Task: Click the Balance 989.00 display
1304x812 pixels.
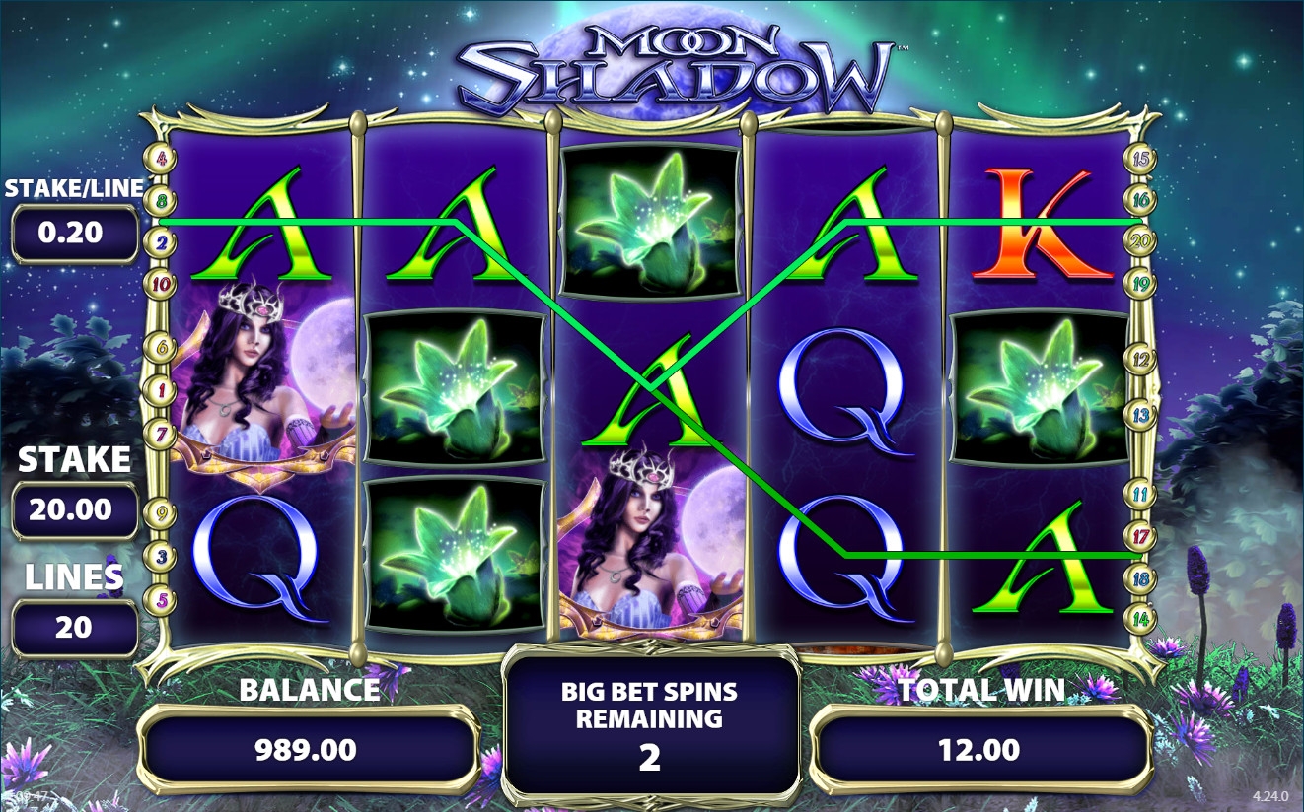Action: (x=306, y=751)
